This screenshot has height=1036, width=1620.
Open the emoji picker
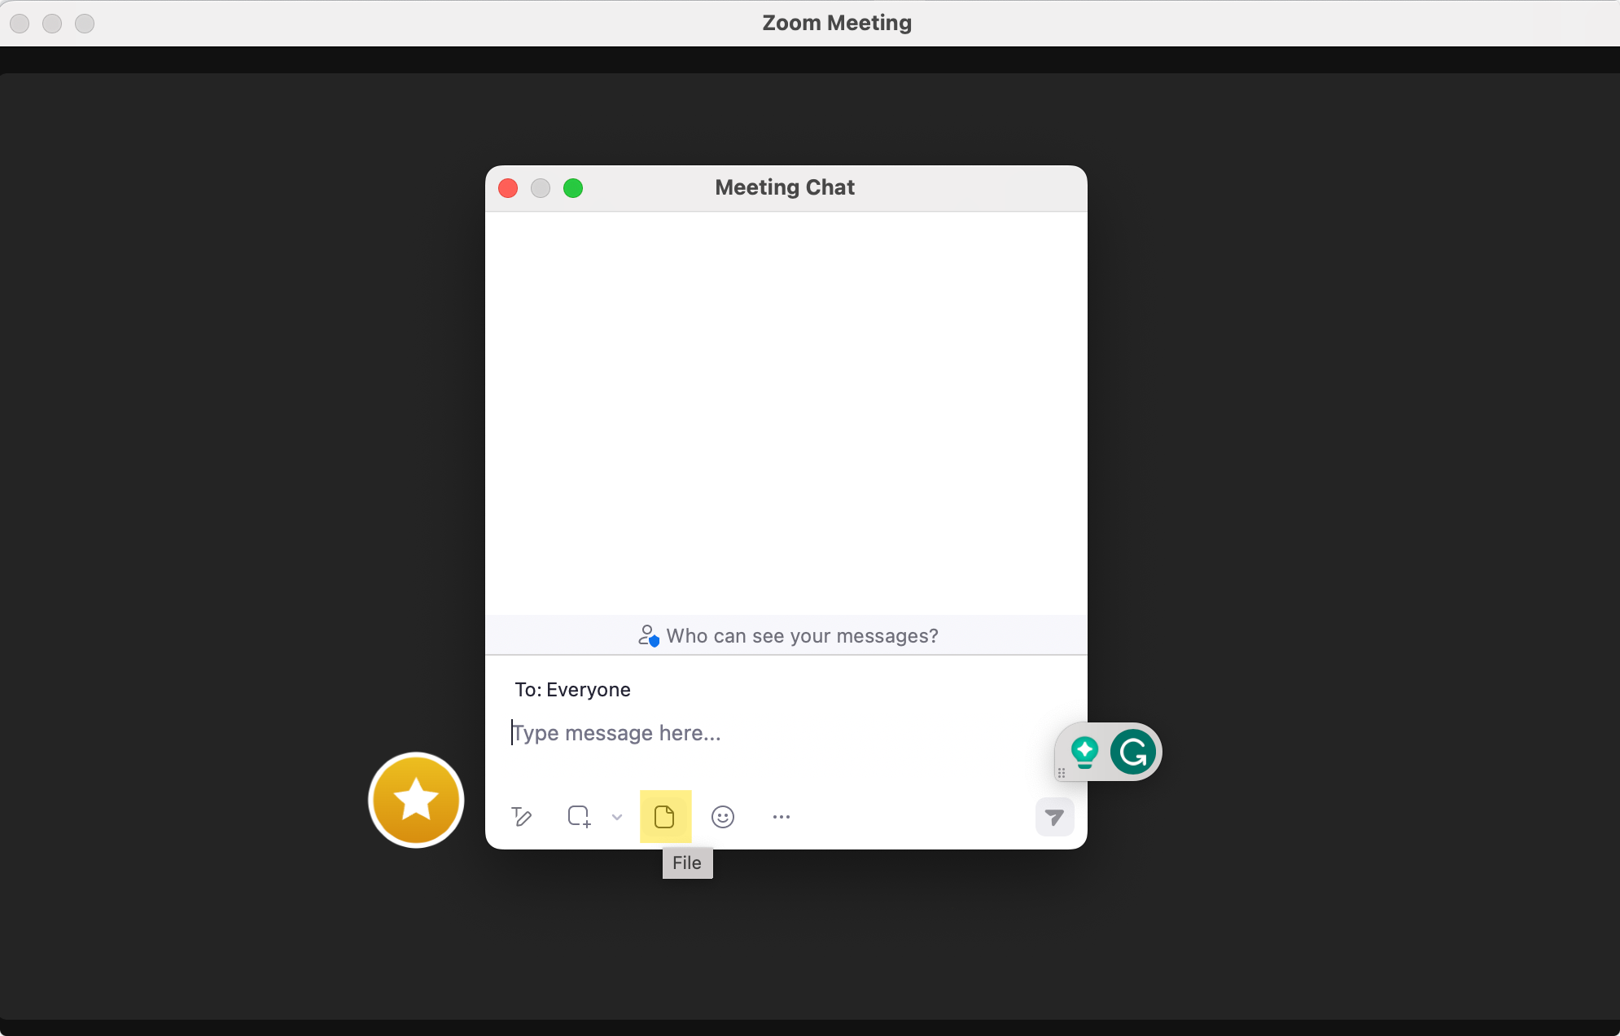coord(723,816)
